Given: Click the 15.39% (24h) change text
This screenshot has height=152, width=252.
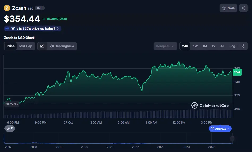Looking at the screenshot, I should (57, 19).
